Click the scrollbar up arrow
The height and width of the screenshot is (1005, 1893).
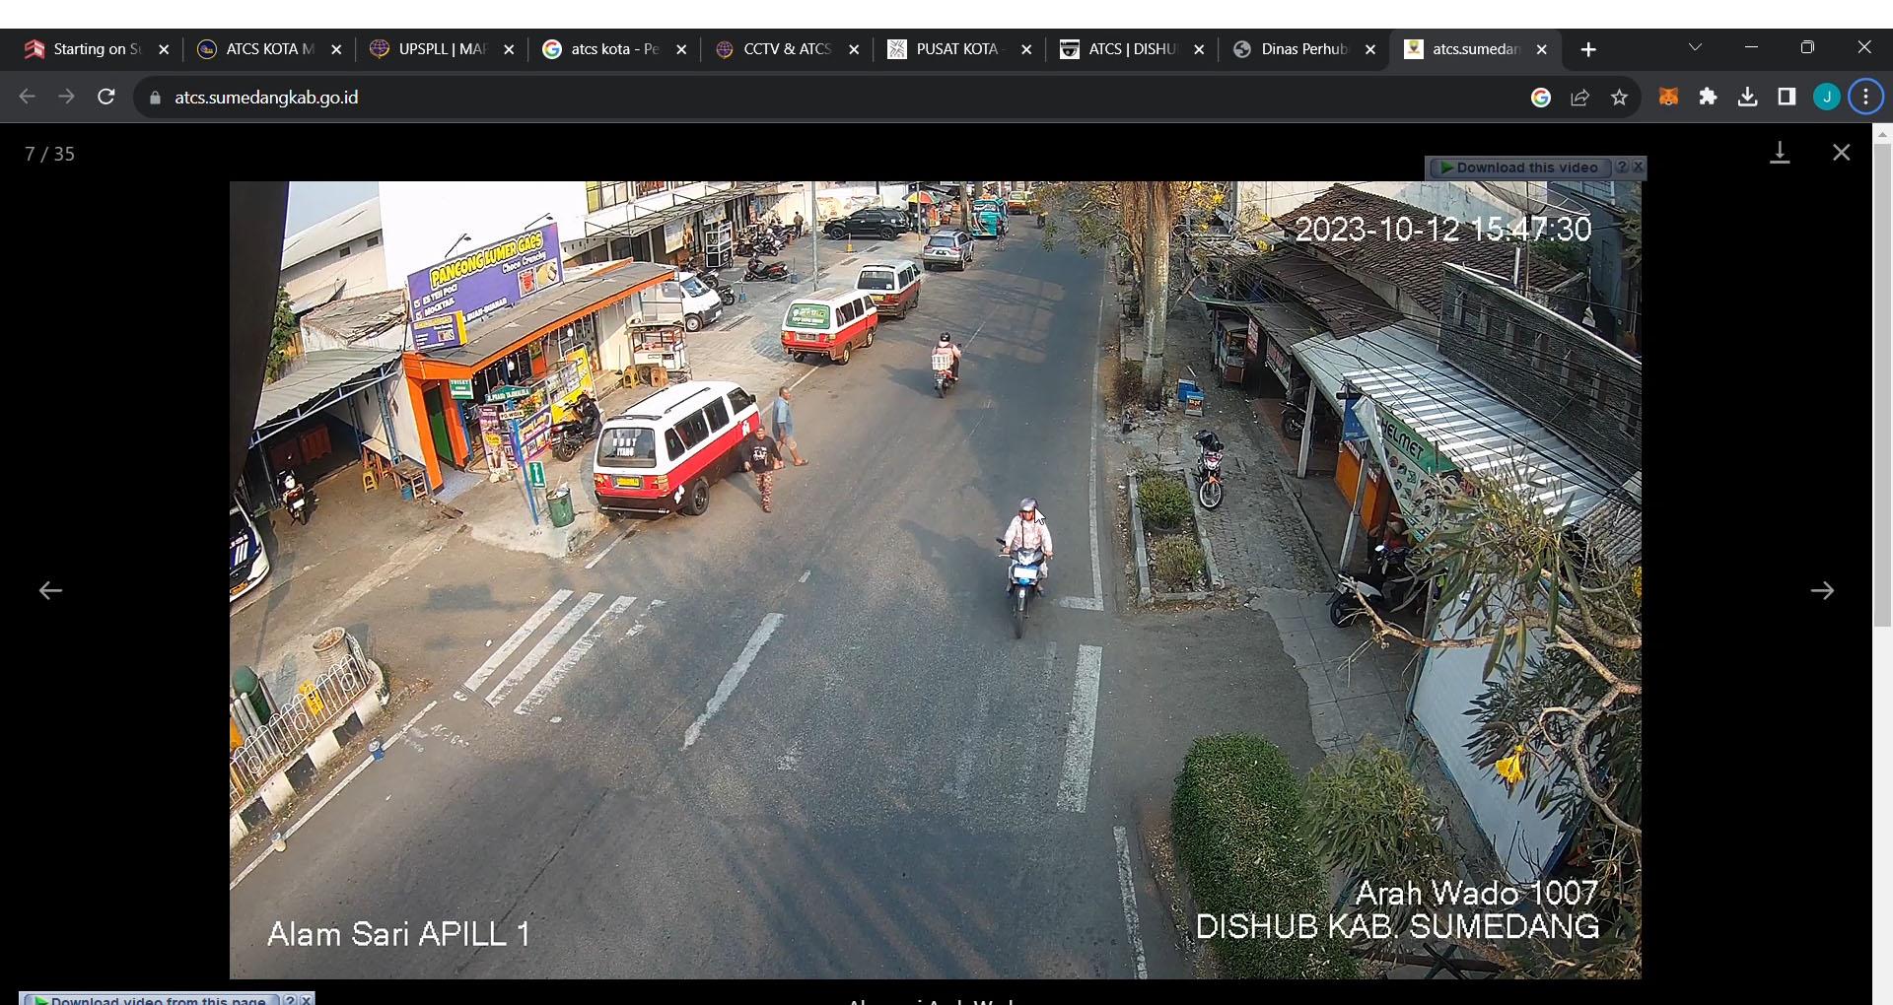click(1882, 133)
